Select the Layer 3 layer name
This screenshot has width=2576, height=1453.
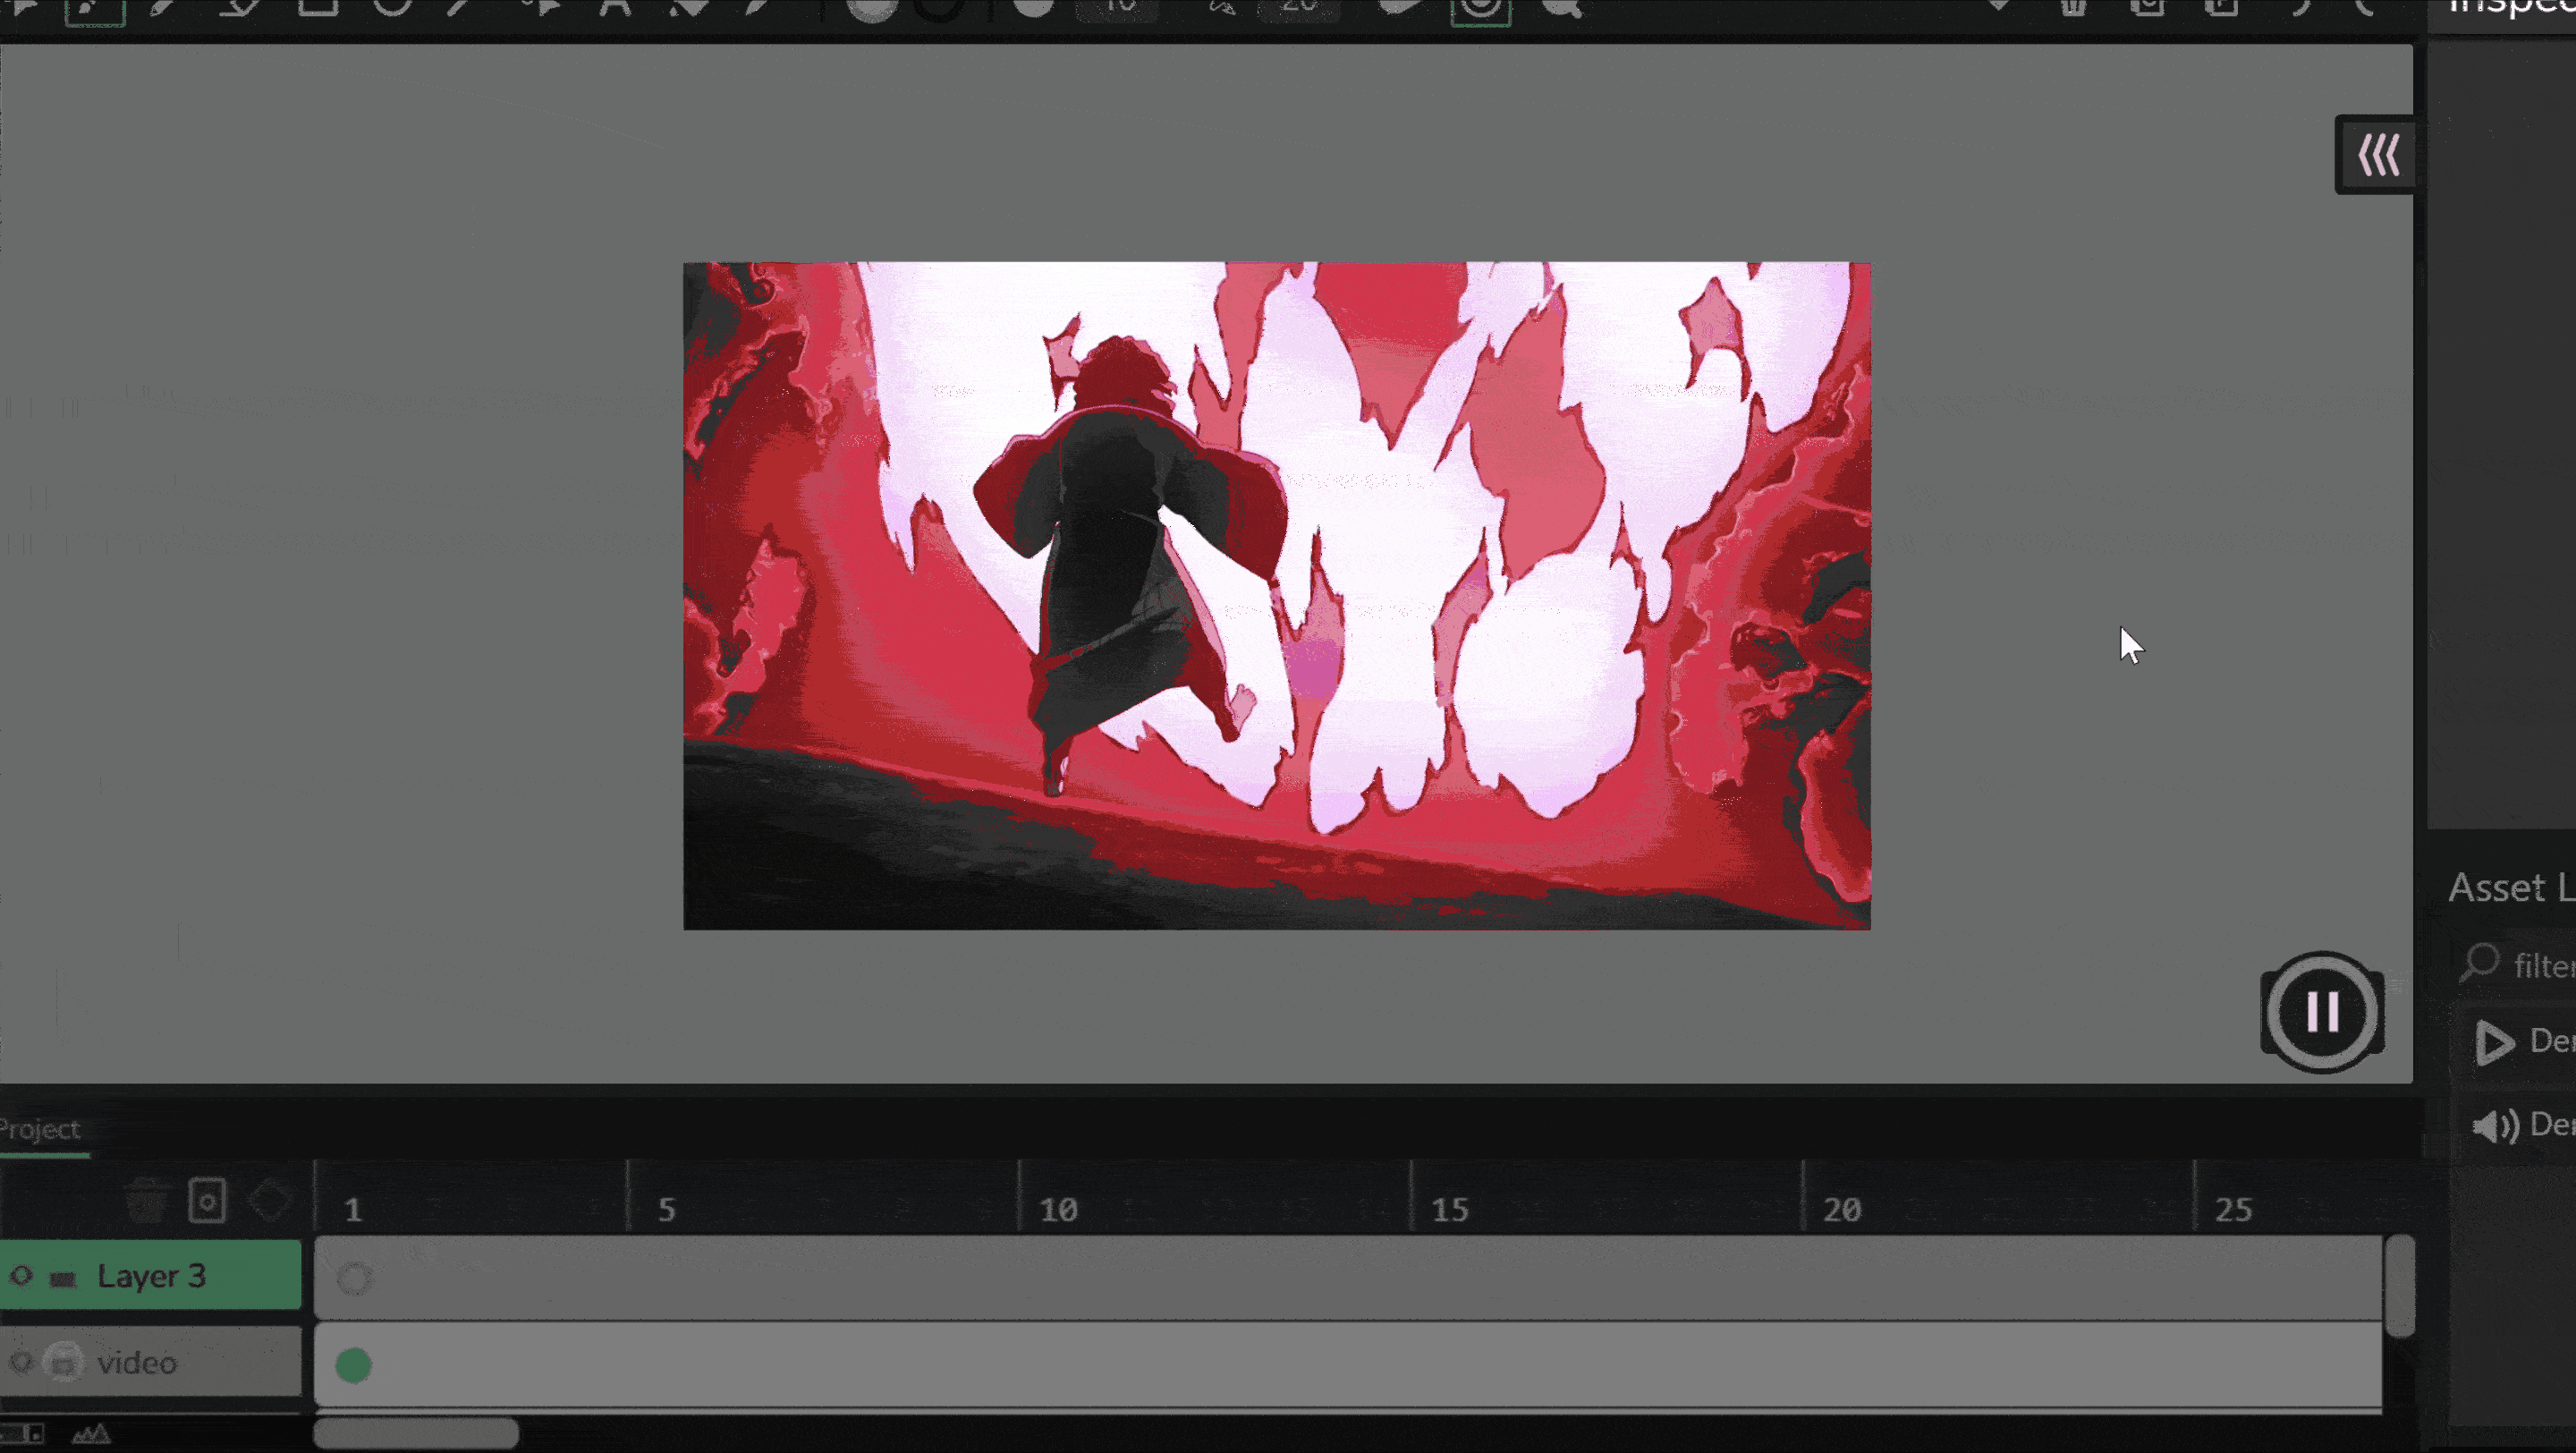point(151,1276)
